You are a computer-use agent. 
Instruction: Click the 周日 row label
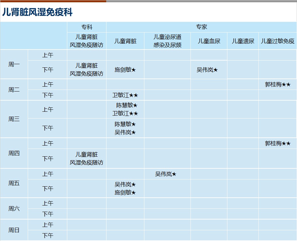[14, 230]
